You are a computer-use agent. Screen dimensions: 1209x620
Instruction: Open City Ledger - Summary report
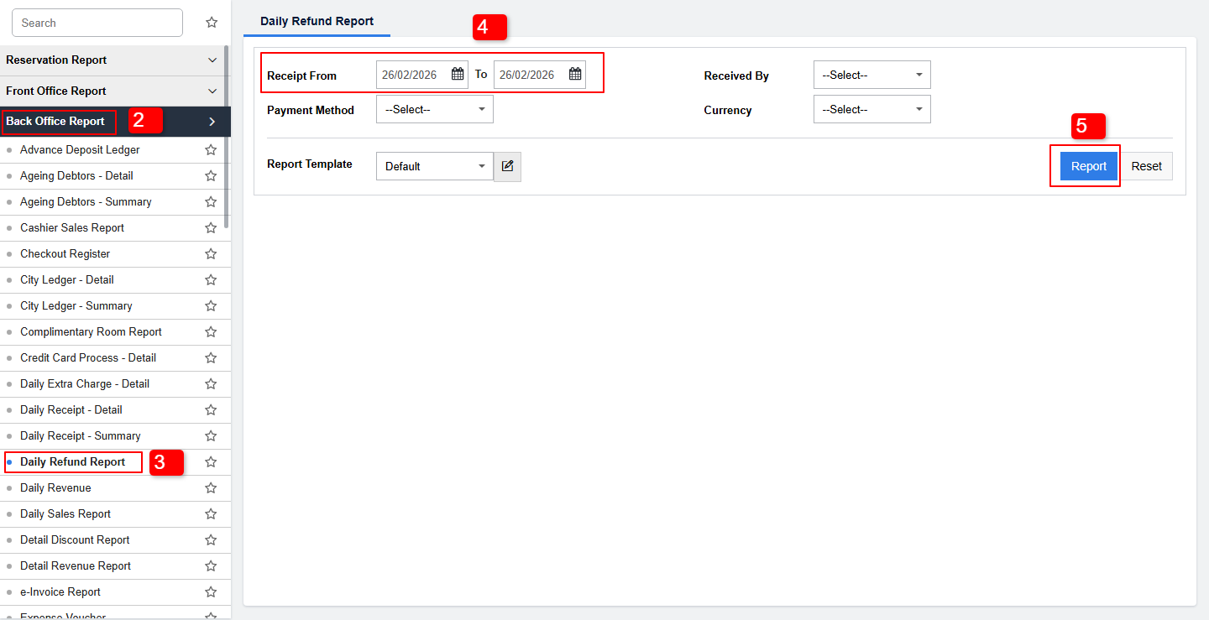pos(76,306)
